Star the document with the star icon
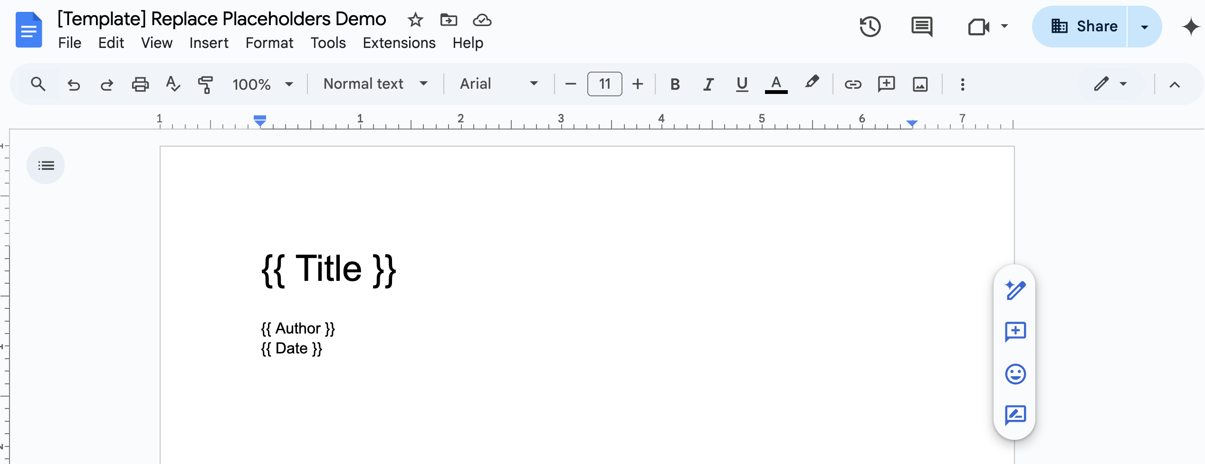1205x464 pixels. [x=415, y=20]
